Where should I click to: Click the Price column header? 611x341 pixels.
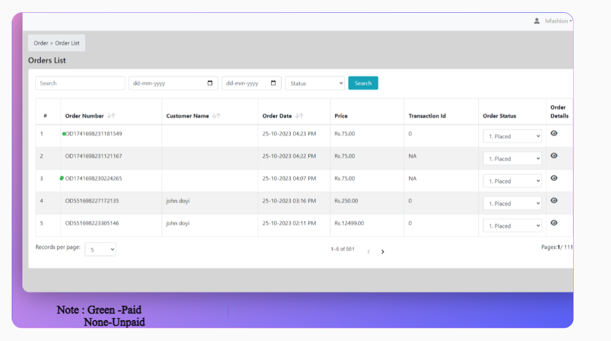[341, 116]
